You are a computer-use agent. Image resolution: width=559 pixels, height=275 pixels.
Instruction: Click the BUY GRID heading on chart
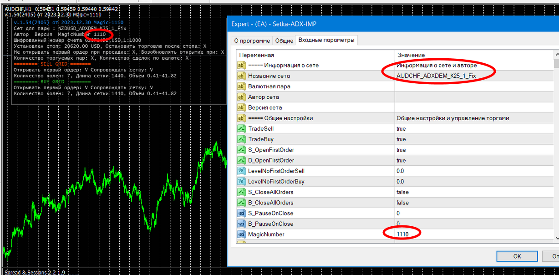tap(52, 81)
